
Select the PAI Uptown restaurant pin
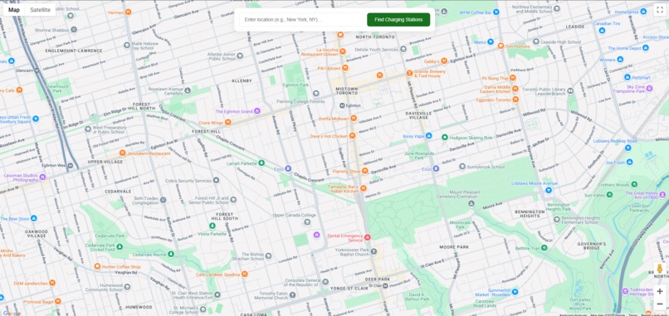pos(345,68)
